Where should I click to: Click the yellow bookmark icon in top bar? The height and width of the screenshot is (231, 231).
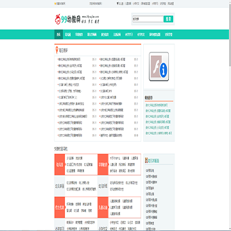point(55,4)
